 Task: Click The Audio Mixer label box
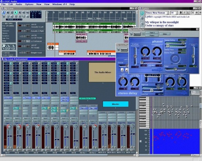click(x=103, y=72)
